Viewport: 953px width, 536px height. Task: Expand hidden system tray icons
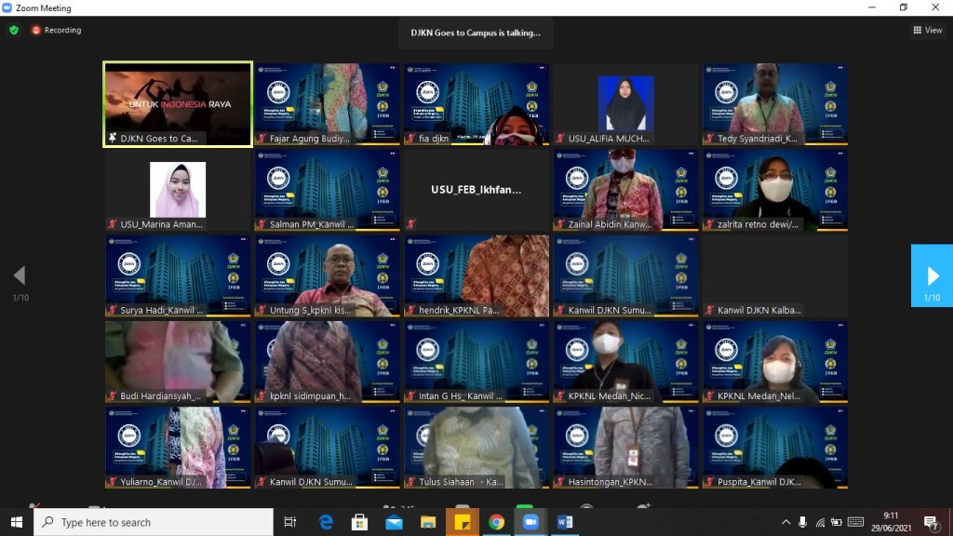pyautogui.click(x=785, y=522)
